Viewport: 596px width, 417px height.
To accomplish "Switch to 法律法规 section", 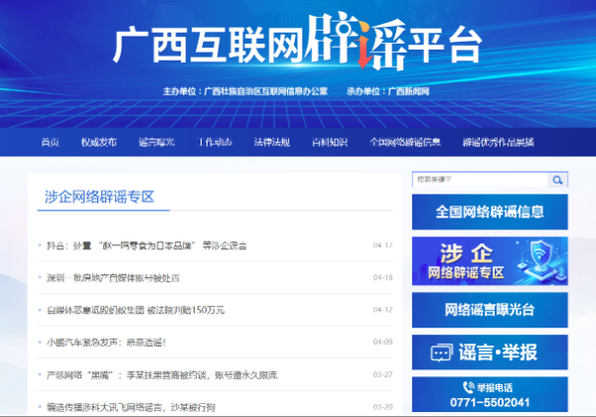I will [x=271, y=142].
